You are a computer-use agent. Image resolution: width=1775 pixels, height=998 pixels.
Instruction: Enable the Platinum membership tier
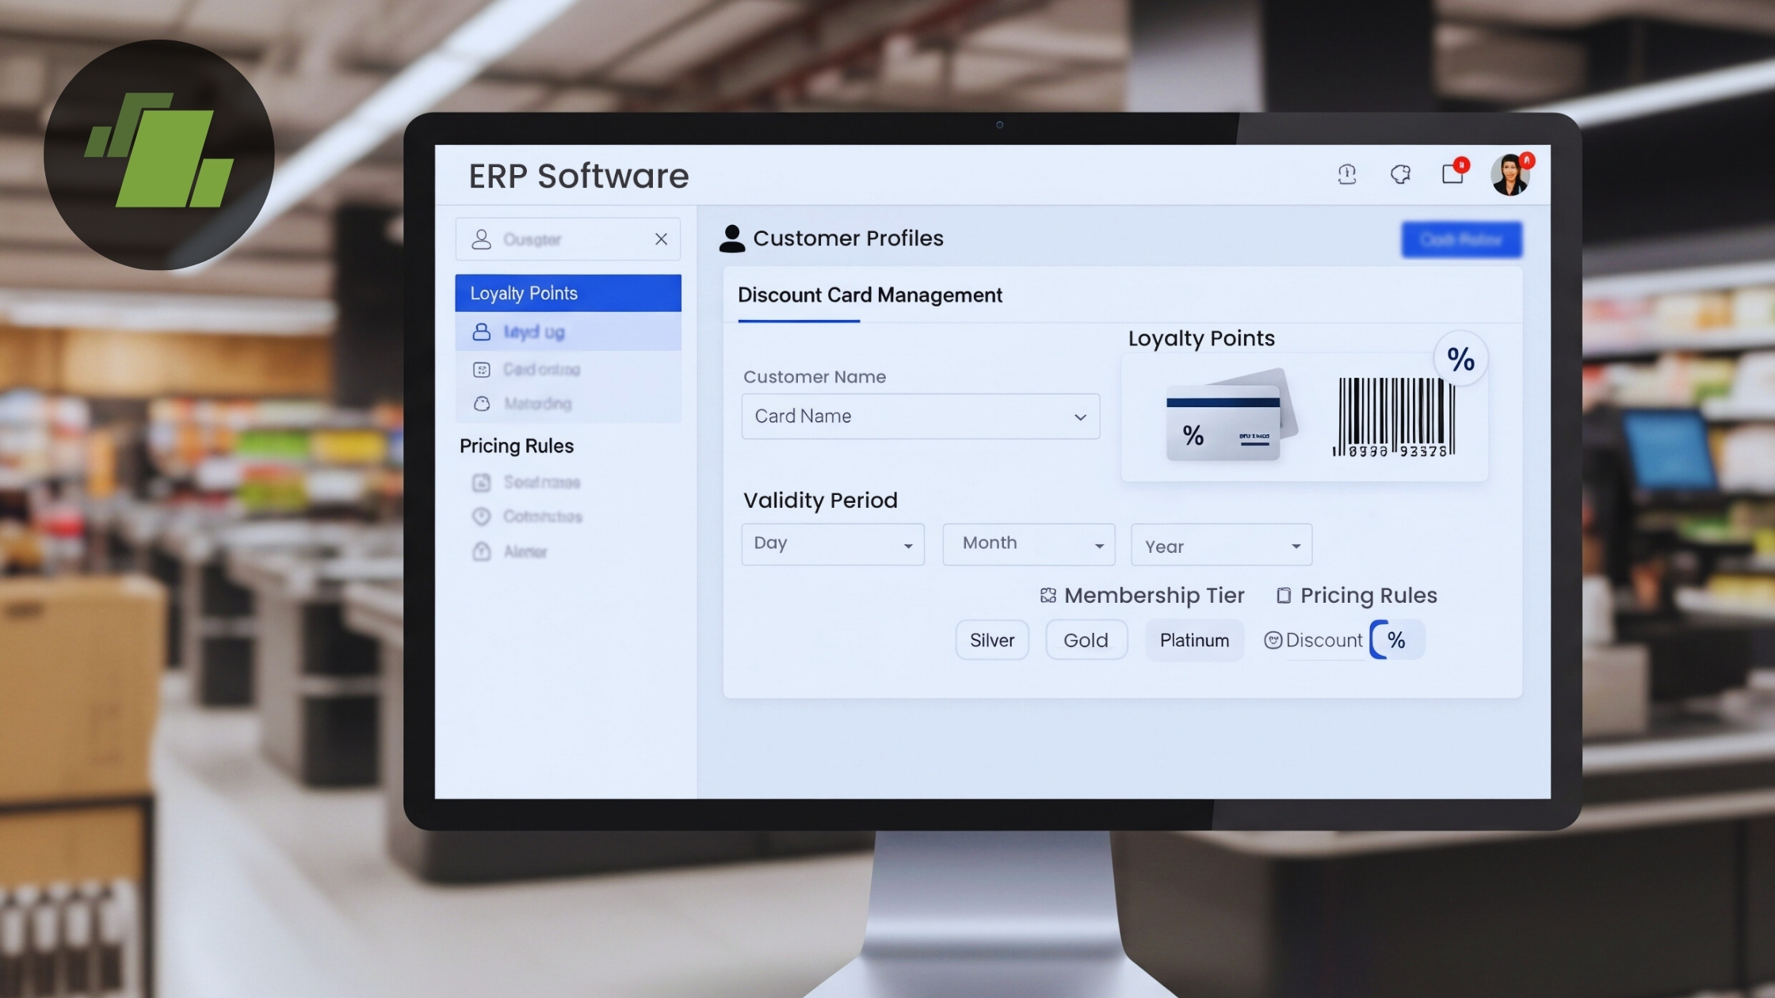1194,640
